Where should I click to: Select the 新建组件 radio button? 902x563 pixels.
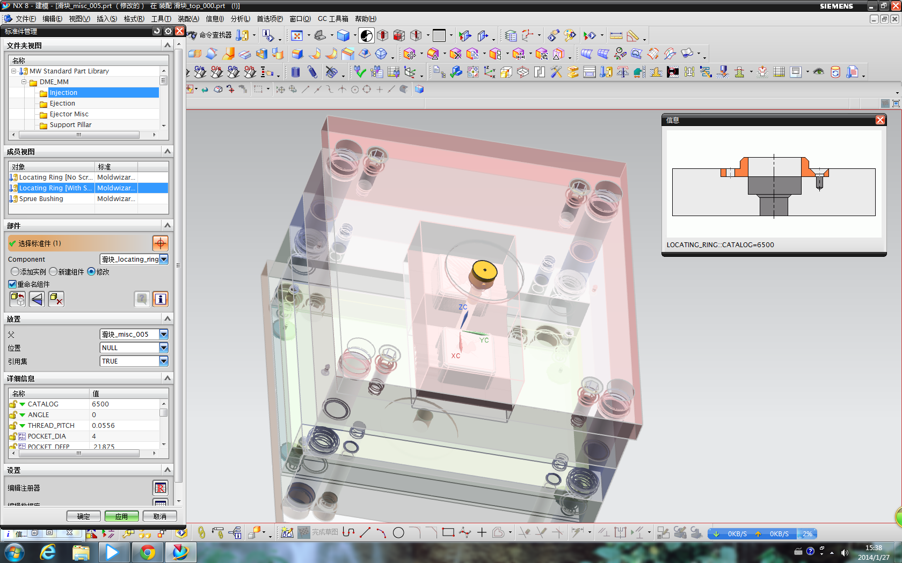tap(53, 272)
